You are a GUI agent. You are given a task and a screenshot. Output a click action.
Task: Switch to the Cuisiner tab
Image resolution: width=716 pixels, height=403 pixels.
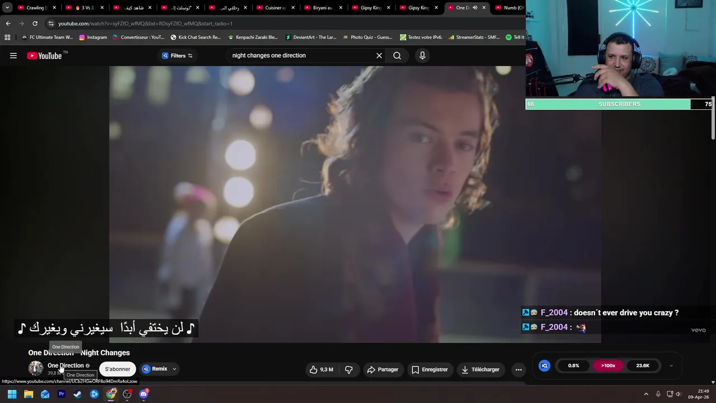274,8
